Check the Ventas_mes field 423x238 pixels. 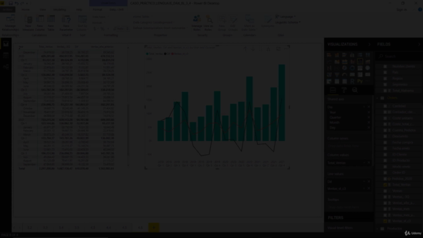(x=385, y=209)
